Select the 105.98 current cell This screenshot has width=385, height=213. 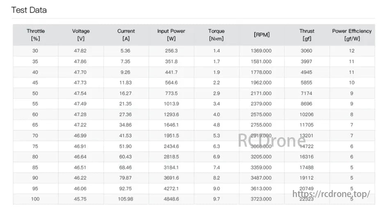click(x=126, y=199)
